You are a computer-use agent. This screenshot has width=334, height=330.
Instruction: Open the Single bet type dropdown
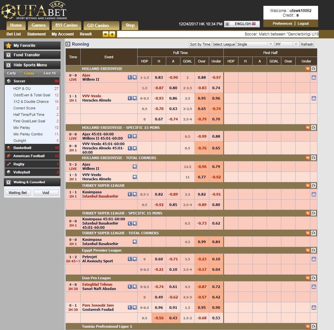pos(255,44)
